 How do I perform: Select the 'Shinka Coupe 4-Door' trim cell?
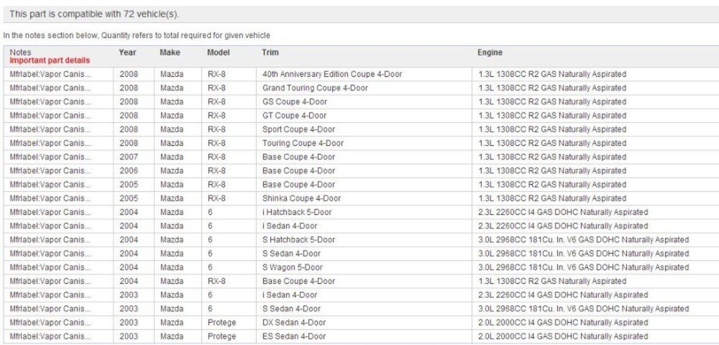[x=302, y=198]
